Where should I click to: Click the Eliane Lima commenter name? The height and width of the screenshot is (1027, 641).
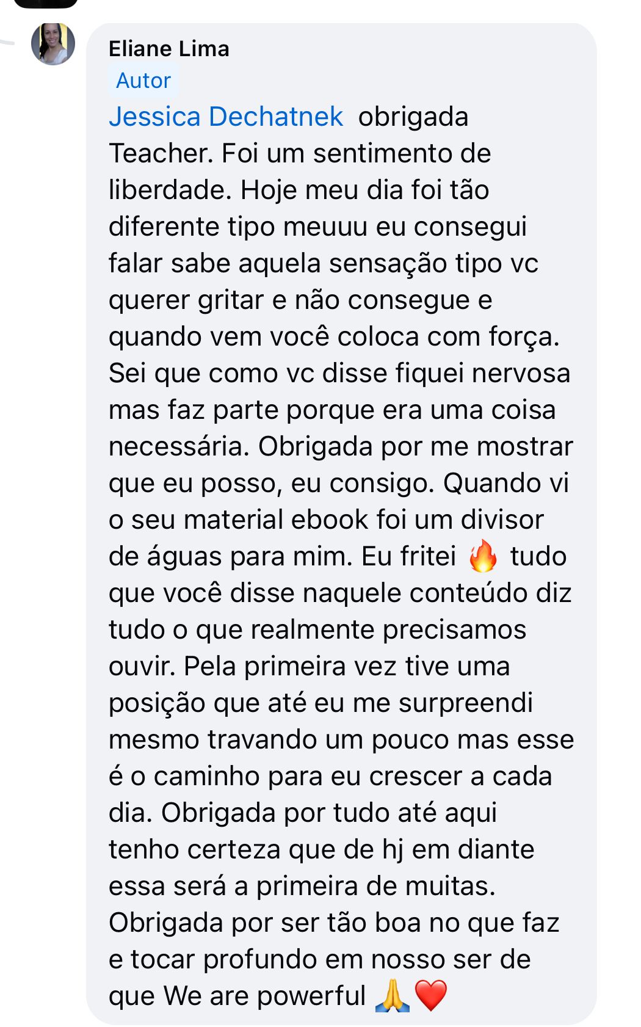(169, 49)
